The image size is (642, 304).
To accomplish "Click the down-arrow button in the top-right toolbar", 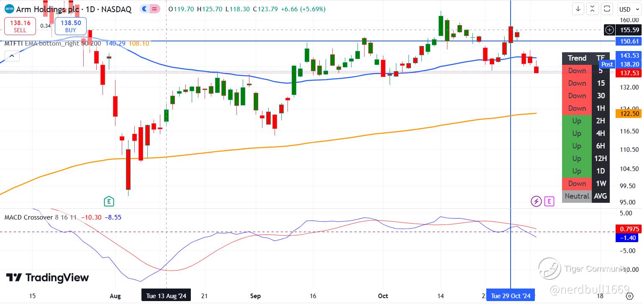I will pyautogui.click(x=579, y=9).
